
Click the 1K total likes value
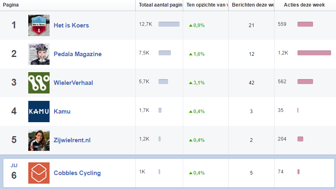142,172
